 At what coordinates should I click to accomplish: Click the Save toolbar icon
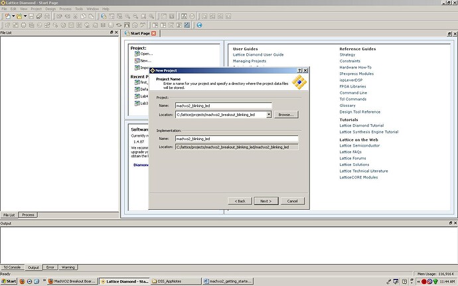point(31,17)
